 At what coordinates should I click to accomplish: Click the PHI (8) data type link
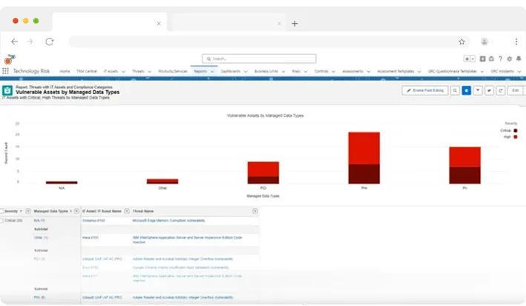(39, 297)
